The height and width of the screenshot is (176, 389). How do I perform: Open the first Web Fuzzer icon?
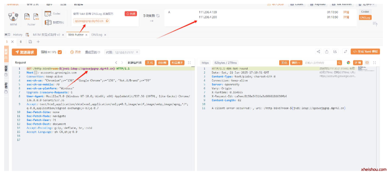[x=27, y=17]
